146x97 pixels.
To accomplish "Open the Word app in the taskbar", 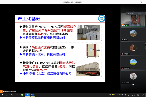I will pyautogui.click(x=32, y=95).
